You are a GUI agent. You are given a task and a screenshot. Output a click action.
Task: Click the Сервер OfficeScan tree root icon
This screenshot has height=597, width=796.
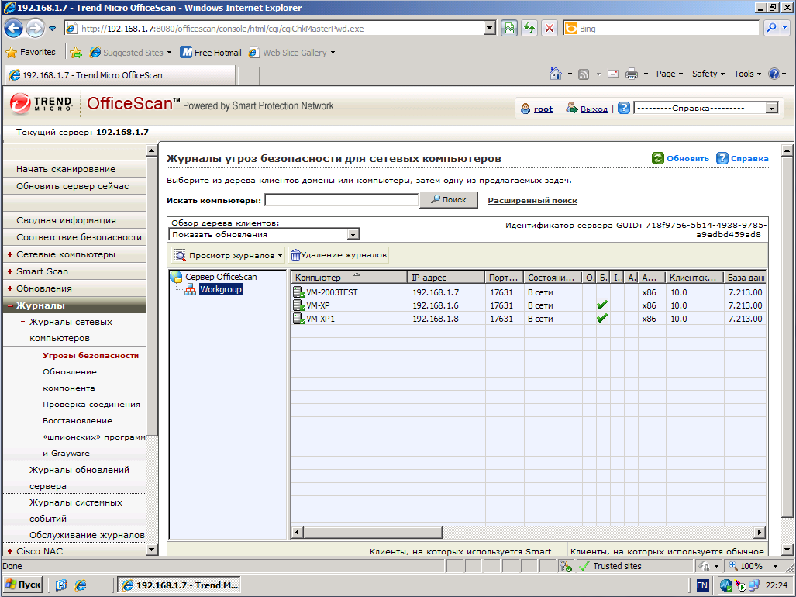click(x=177, y=277)
